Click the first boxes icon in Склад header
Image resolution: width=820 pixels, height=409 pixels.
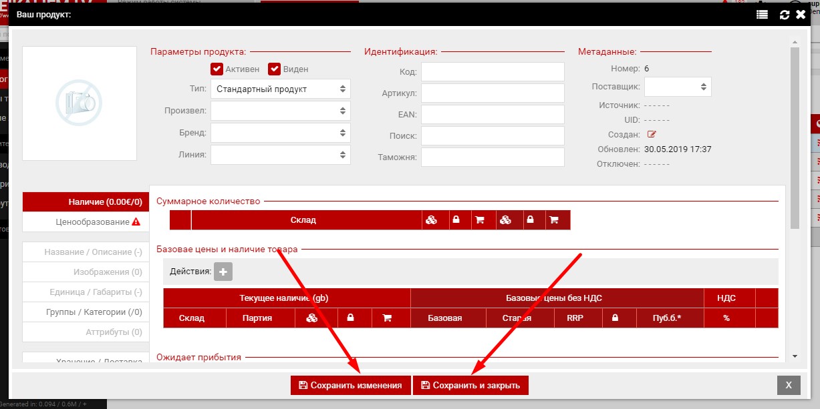(x=432, y=220)
